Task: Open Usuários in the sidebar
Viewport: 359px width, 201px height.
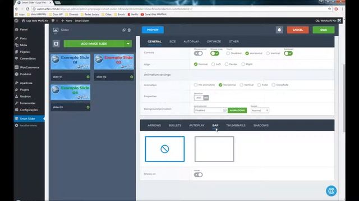Action: (25, 97)
